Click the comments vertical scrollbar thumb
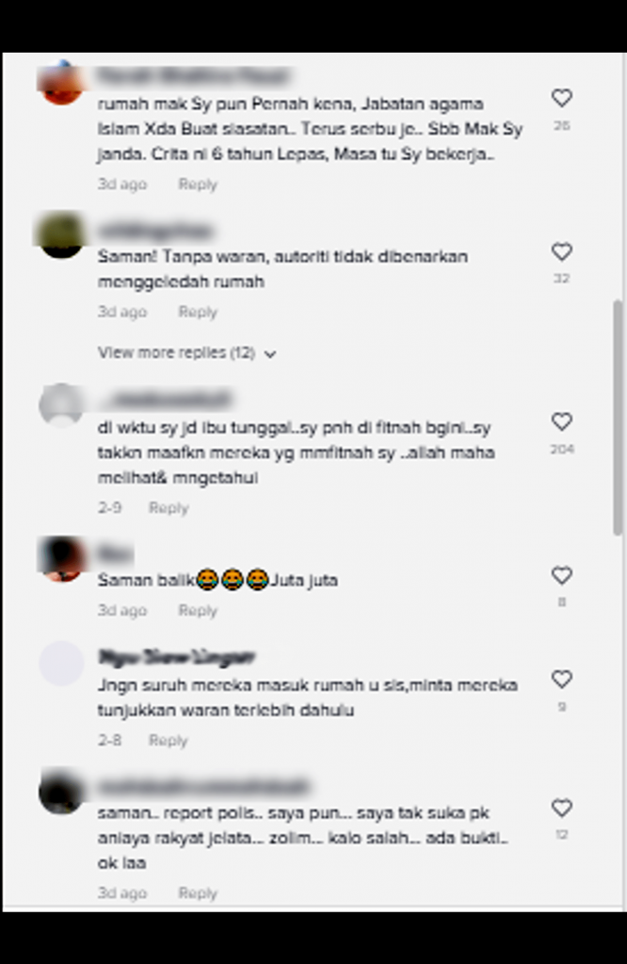 click(x=619, y=418)
